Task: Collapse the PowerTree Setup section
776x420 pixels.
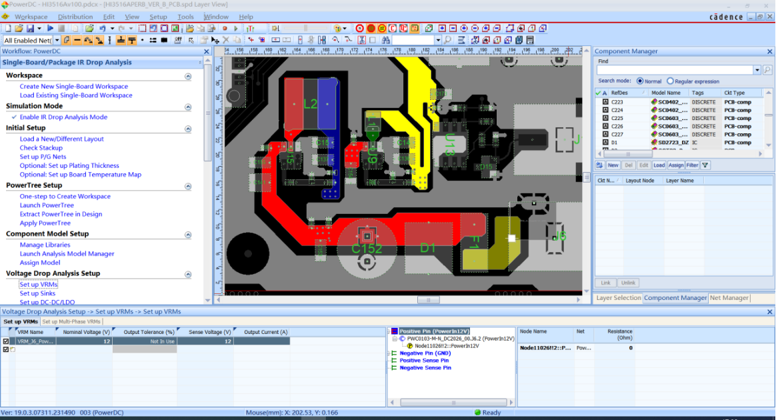Action: 188,186
